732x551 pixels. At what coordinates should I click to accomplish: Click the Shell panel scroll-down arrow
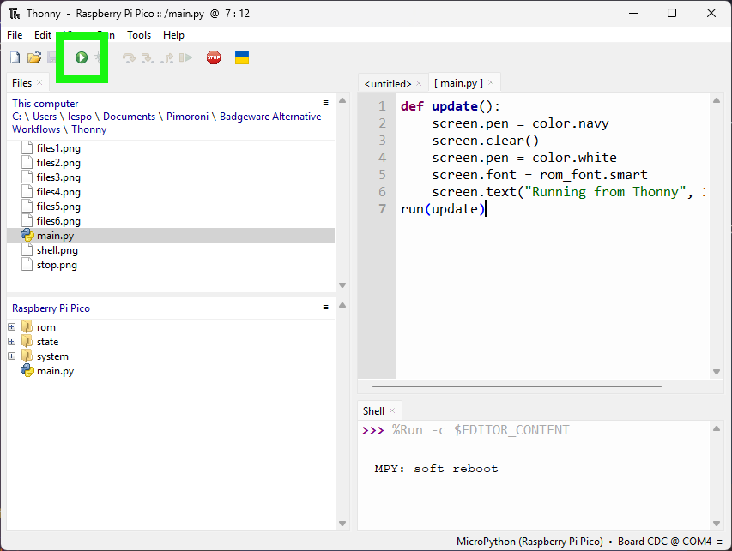coord(717,523)
